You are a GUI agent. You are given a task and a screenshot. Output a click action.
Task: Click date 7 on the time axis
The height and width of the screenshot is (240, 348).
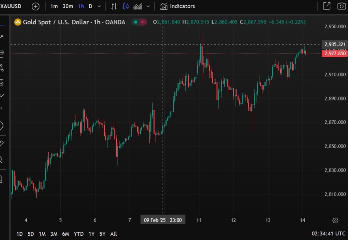(x=130, y=220)
